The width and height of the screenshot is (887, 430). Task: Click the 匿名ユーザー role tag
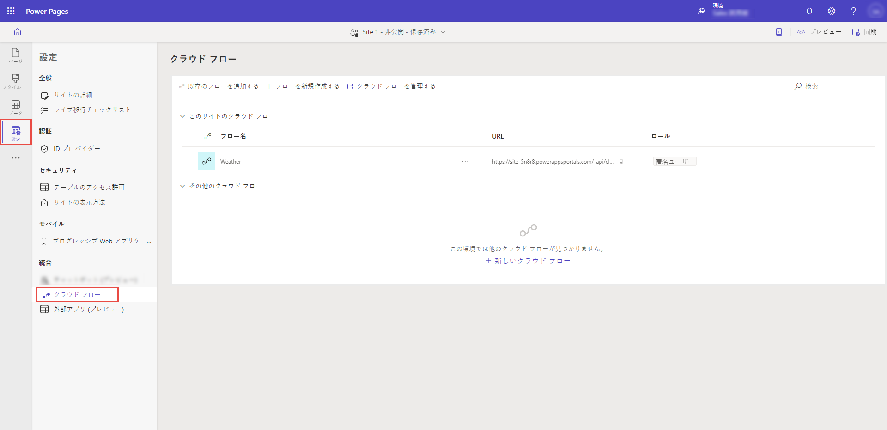(675, 162)
